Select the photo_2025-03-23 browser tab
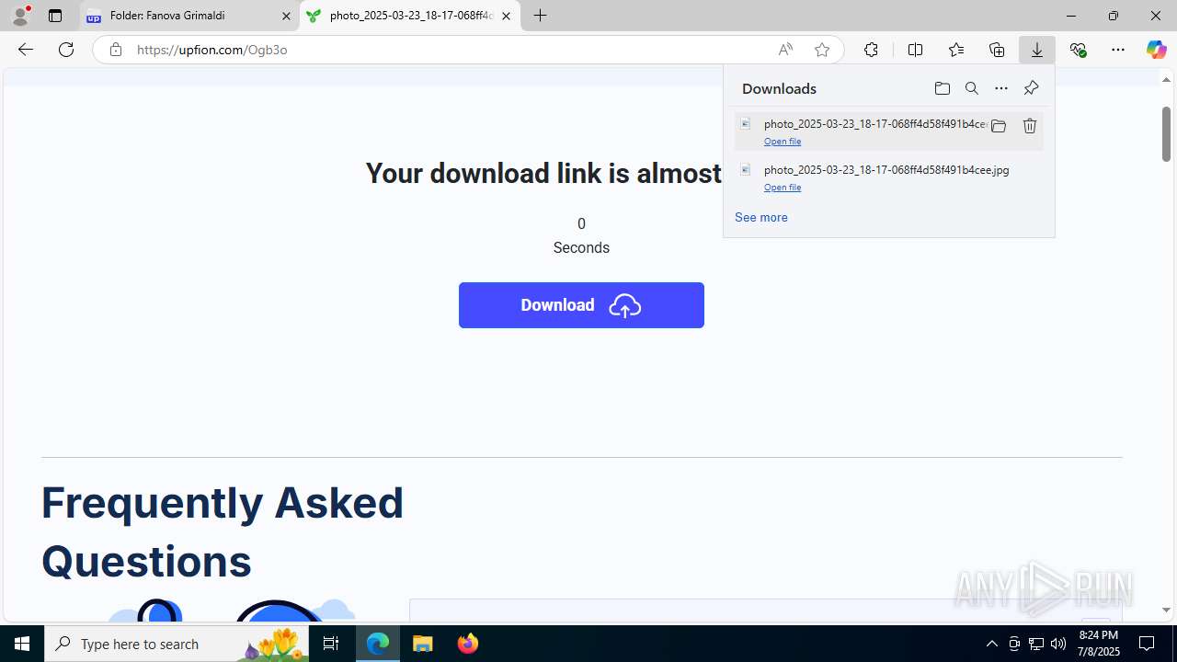Screen dimensions: 1177x662 point(410,16)
